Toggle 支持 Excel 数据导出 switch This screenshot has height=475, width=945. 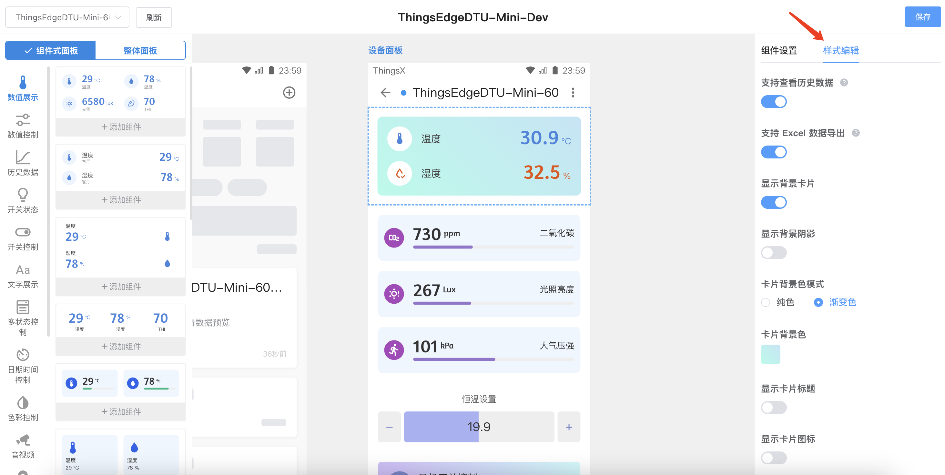pyautogui.click(x=774, y=152)
